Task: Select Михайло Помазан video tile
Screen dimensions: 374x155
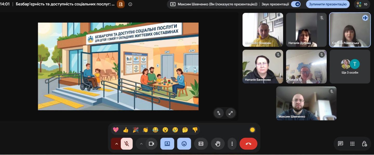Action: click(263, 30)
